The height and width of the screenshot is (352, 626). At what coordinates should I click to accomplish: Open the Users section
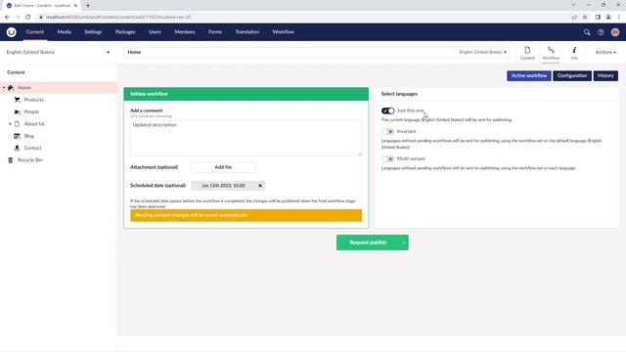pyautogui.click(x=155, y=32)
